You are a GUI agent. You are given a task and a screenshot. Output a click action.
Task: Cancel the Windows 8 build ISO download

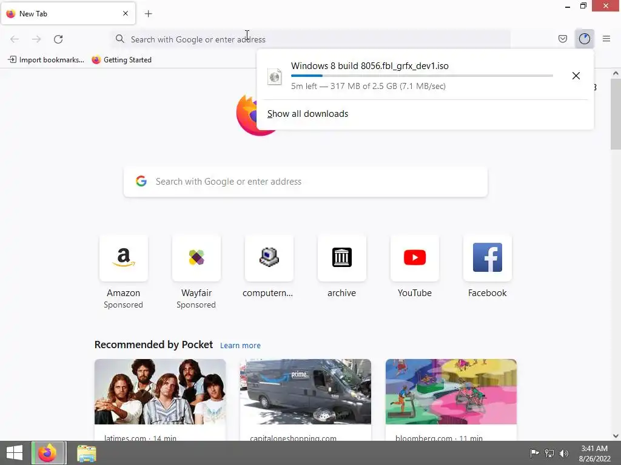click(576, 76)
